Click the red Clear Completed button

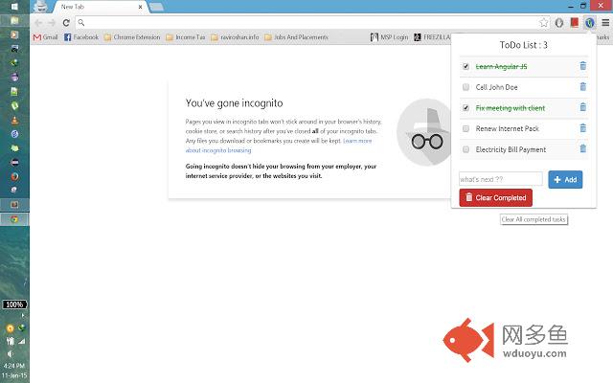[x=496, y=198]
